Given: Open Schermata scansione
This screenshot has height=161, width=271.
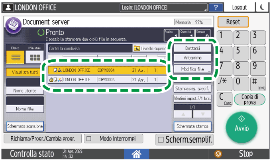Looking at the screenshot, I should [25, 126].
